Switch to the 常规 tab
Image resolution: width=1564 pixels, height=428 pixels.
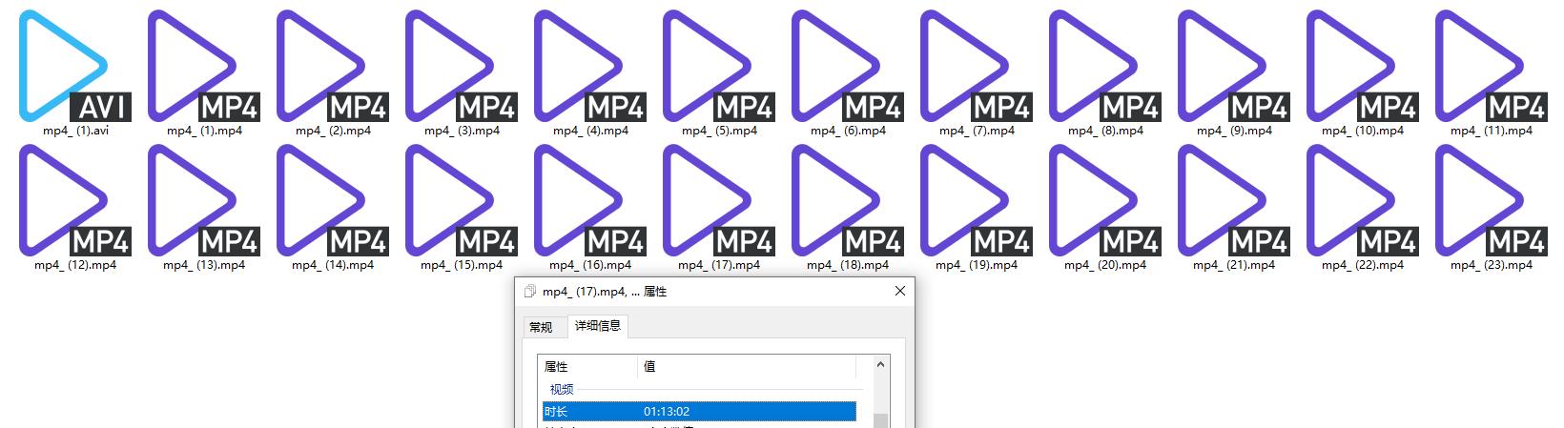click(x=541, y=327)
